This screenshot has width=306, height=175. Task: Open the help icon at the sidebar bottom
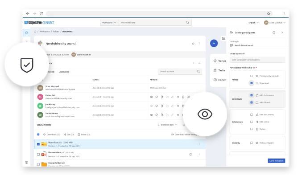coord(27,162)
